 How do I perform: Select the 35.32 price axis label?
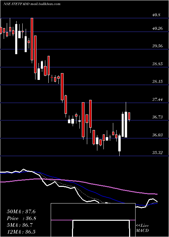158,153
